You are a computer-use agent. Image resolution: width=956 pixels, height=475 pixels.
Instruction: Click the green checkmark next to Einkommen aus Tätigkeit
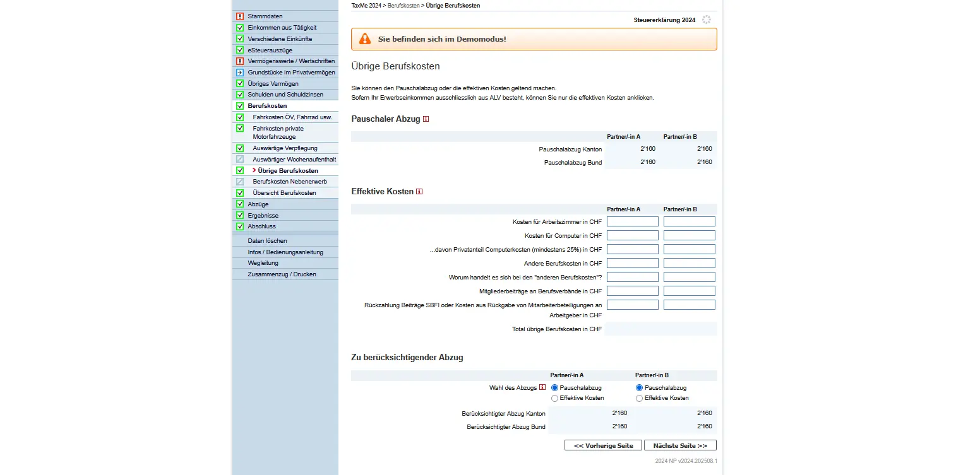pos(240,27)
